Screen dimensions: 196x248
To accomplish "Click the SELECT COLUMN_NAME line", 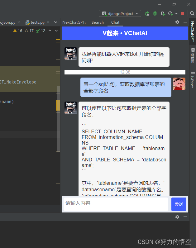I will [x=112, y=131].
